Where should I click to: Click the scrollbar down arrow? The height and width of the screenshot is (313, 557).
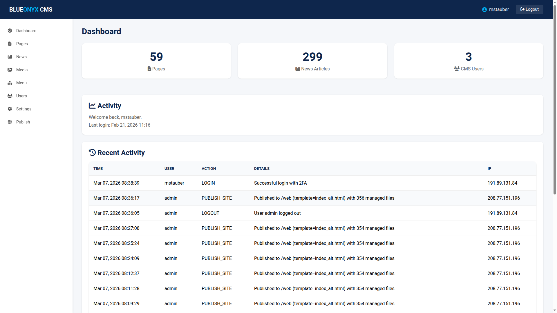555,311
